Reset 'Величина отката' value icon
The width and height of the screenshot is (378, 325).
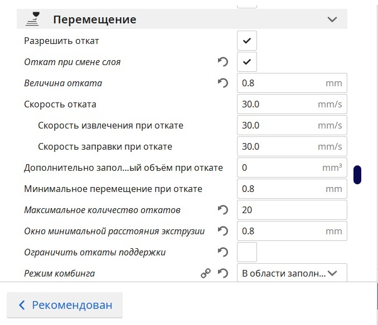coord(223,83)
